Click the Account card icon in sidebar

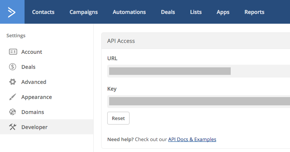[13, 52]
